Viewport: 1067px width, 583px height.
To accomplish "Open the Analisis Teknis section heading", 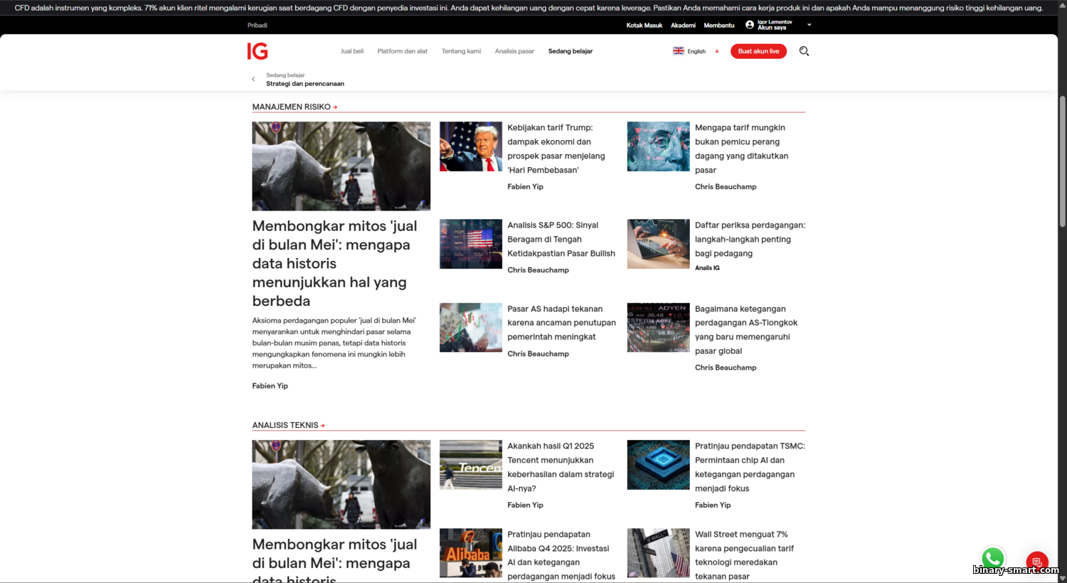I will (285, 425).
